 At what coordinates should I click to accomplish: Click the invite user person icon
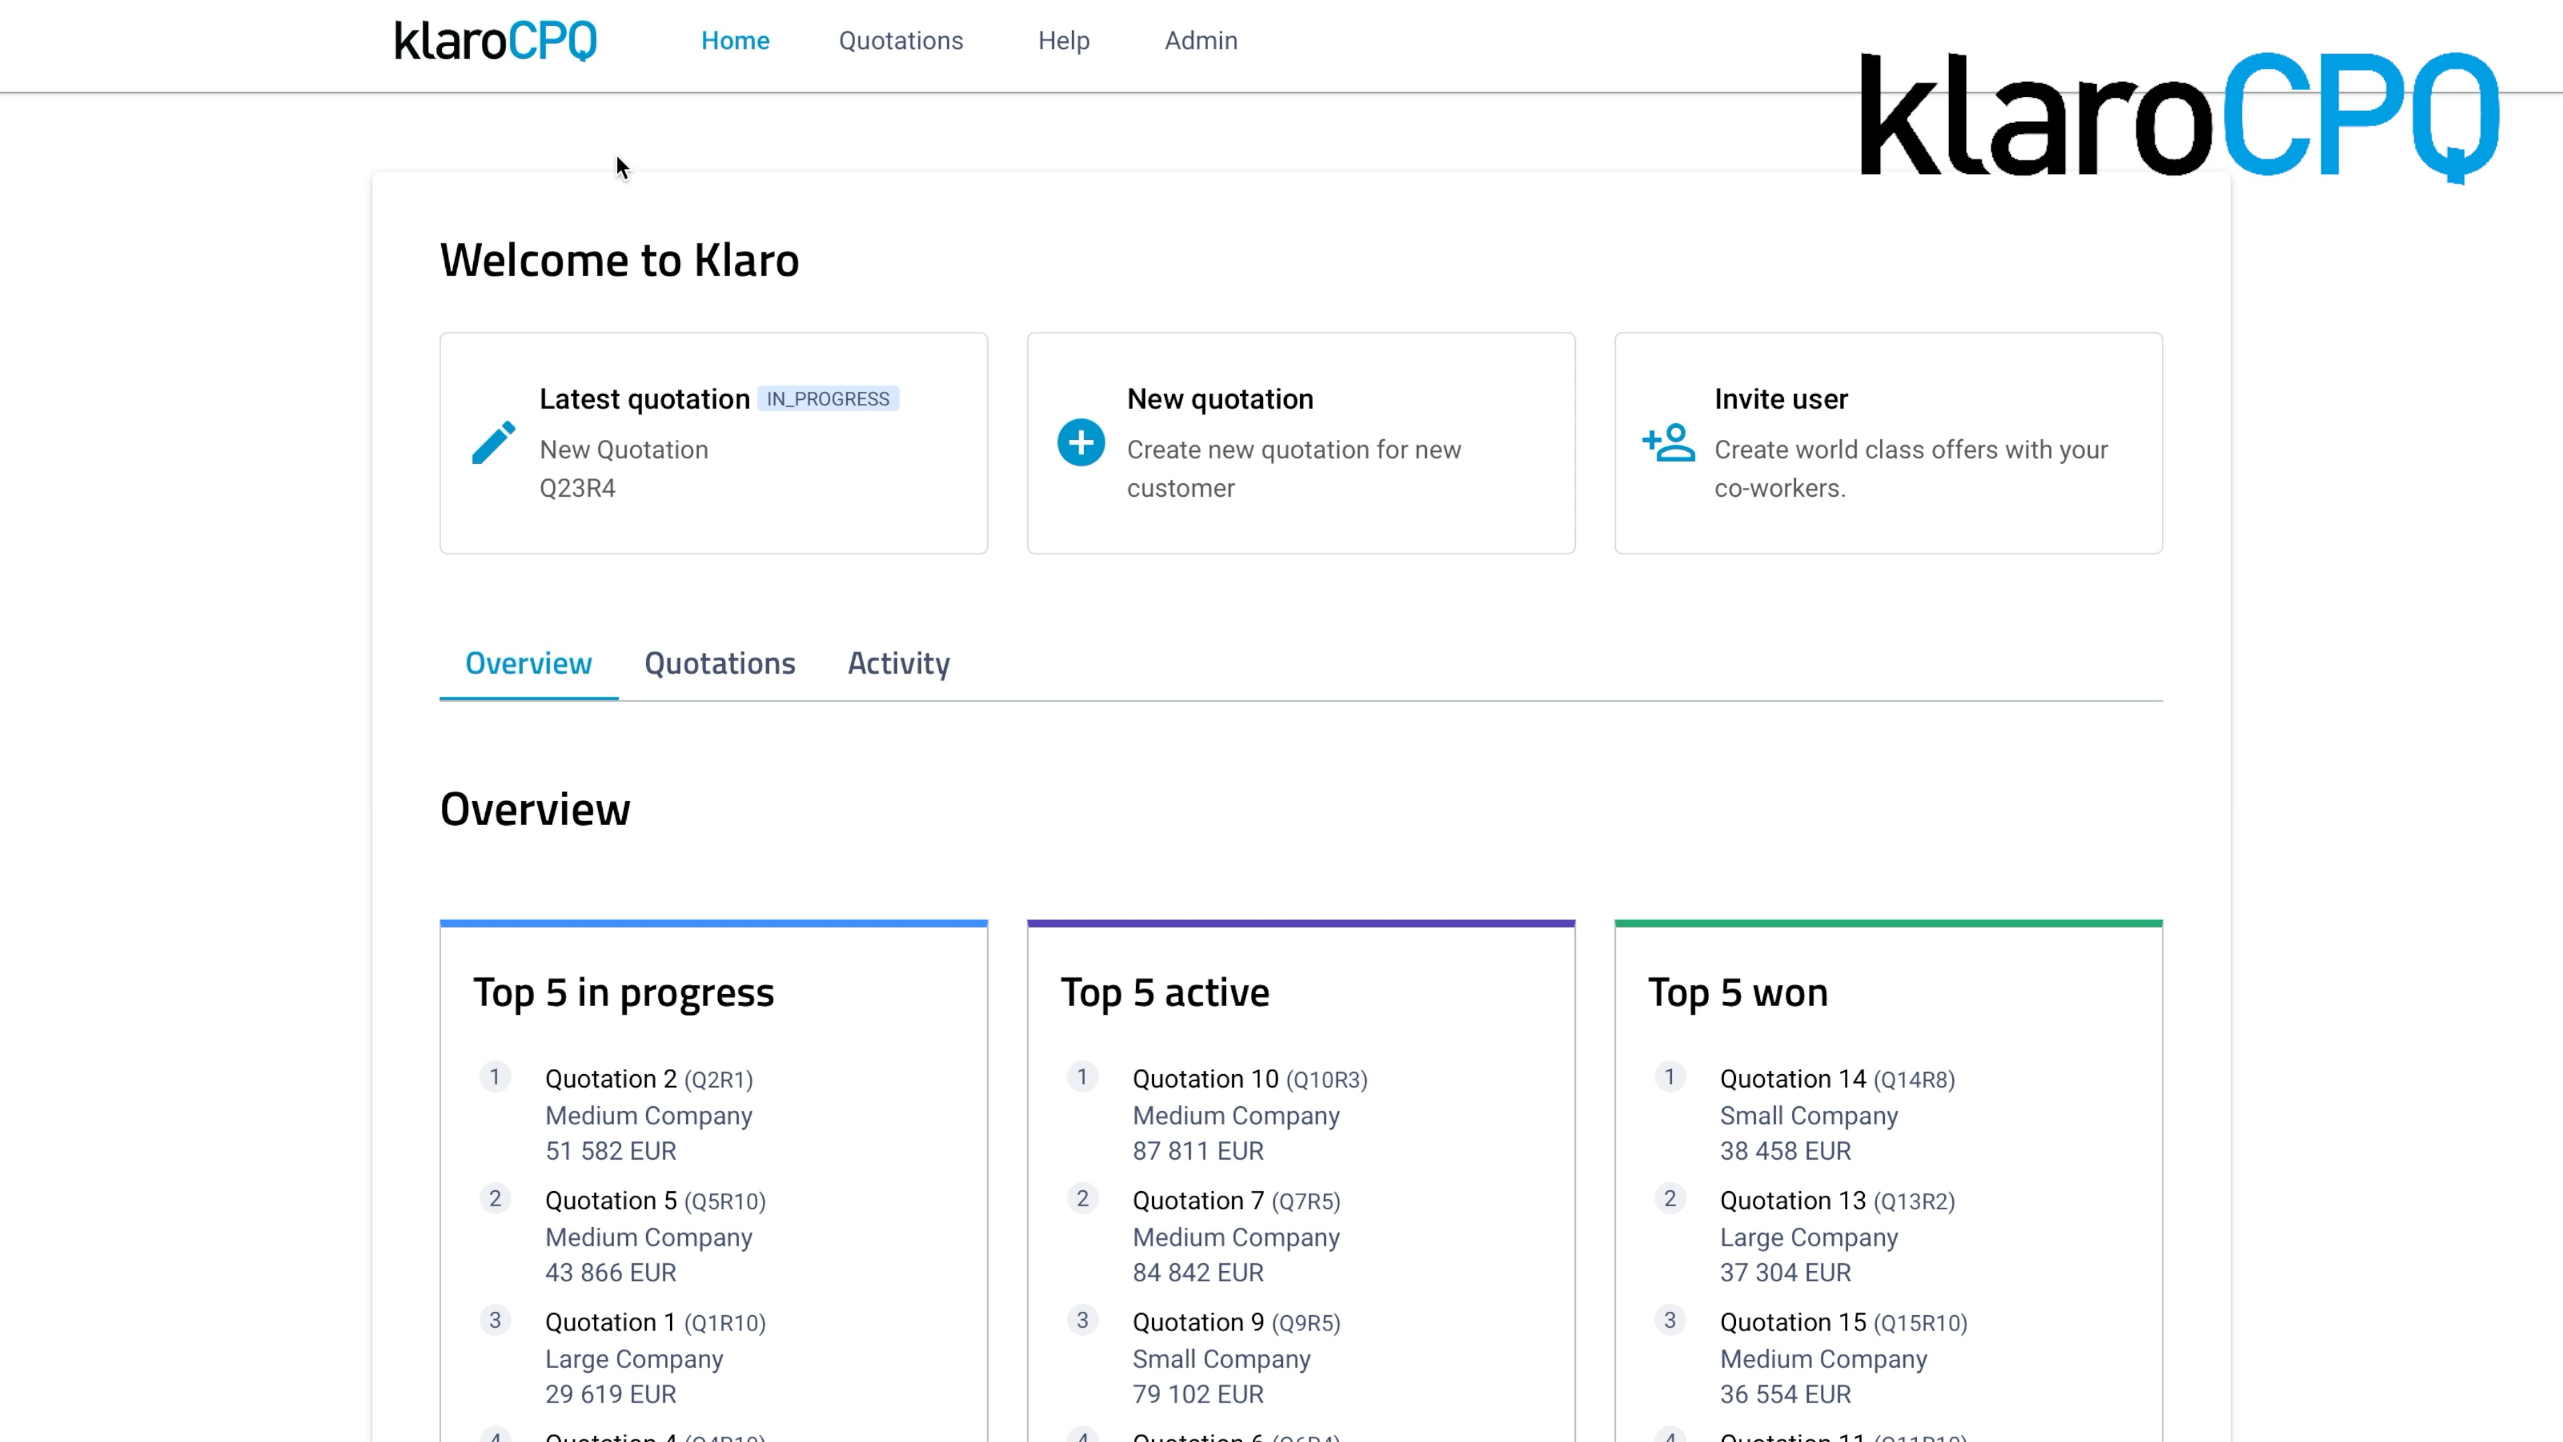click(1667, 443)
